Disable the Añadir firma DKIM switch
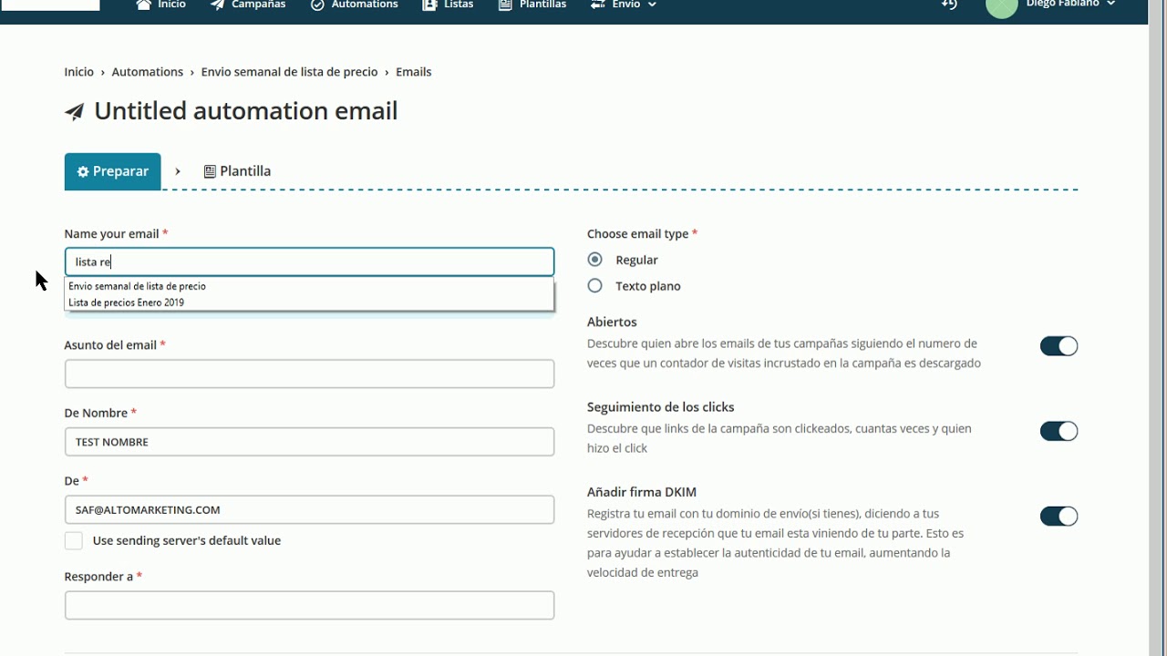This screenshot has height=656, width=1167. (1059, 517)
